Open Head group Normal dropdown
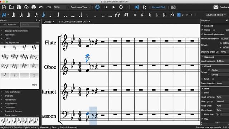 point(223,101)
